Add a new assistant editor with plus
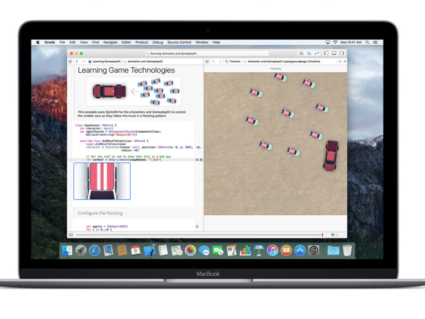Image resolution: width=425 pixels, height=319 pixels. [x=340, y=61]
